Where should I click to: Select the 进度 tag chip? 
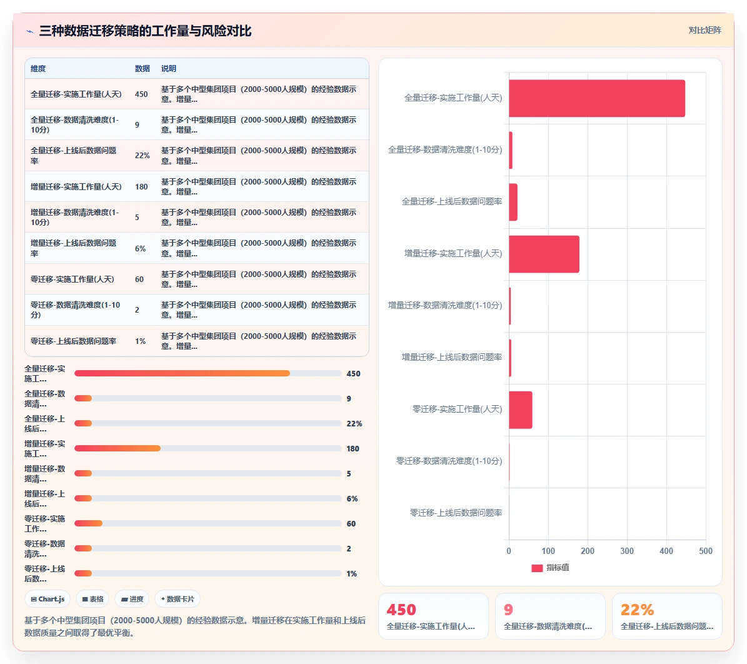pos(132,599)
